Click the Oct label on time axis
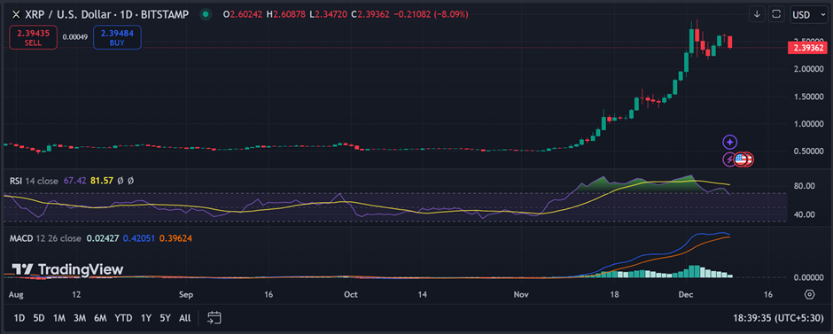The width and height of the screenshot is (833, 334). pos(350,294)
